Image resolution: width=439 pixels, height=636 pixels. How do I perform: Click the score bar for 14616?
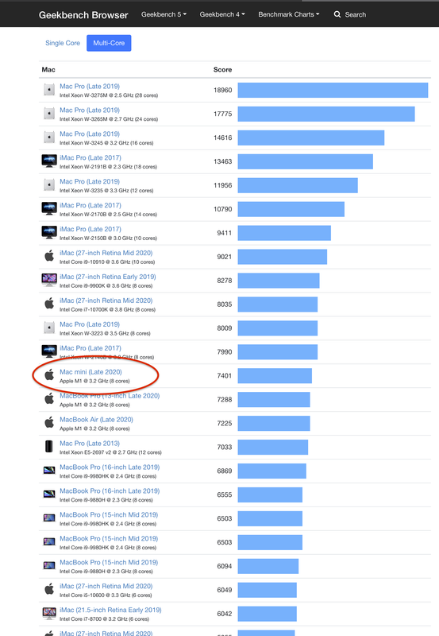point(311,138)
